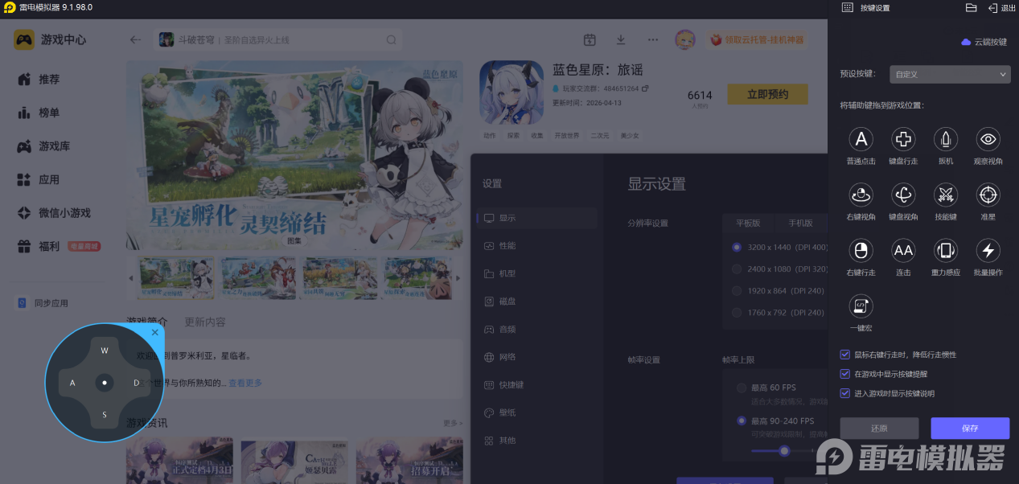The width and height of the screenshot is (1019, 484).
Task: Select the 键盘视角 key icon
Action: click(903, 194)
